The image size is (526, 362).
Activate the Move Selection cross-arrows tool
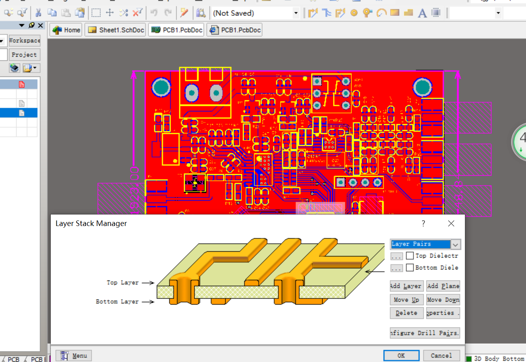click(x=110, y=13)
